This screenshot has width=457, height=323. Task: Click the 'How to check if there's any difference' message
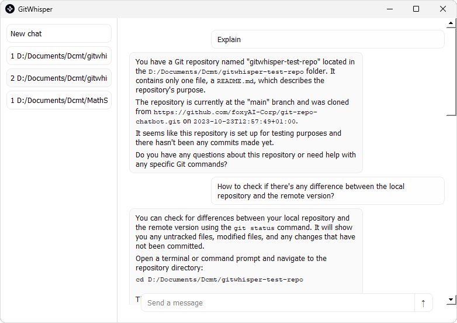[328, 191]
